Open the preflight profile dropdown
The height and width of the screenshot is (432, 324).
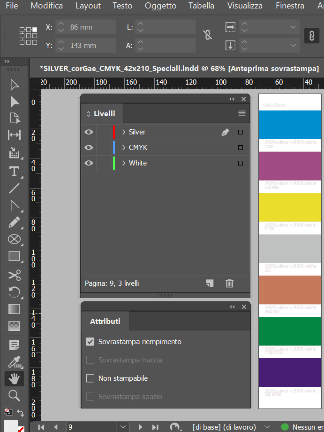(x=267, y=427)
